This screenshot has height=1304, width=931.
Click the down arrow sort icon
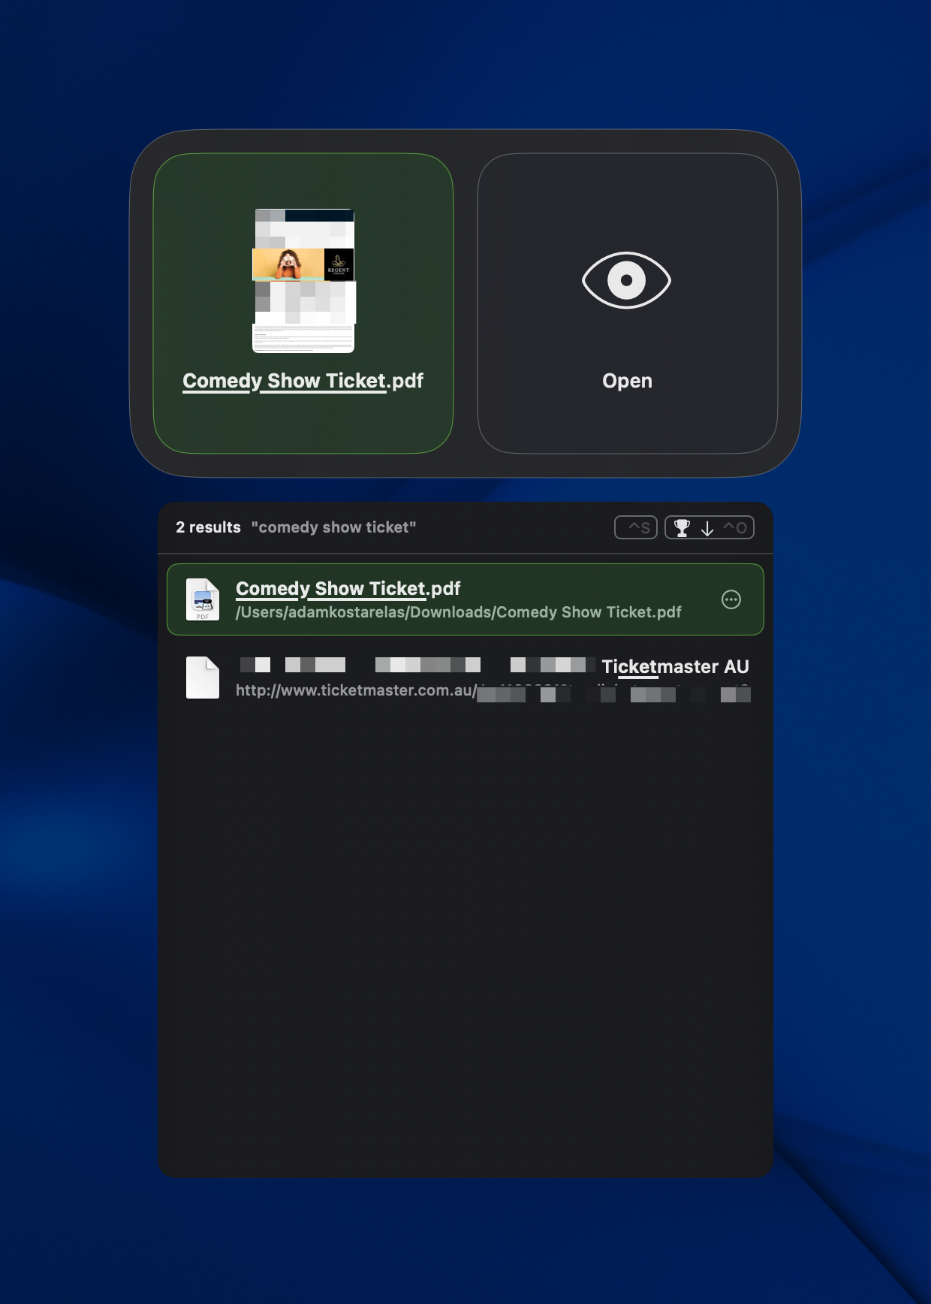[707, 528]
